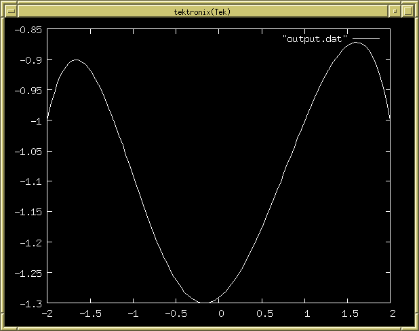Image resolution: width=419 pixels, height=331 pixels.
Task: Click the bottom-right window resize corner
Action: 413,325
